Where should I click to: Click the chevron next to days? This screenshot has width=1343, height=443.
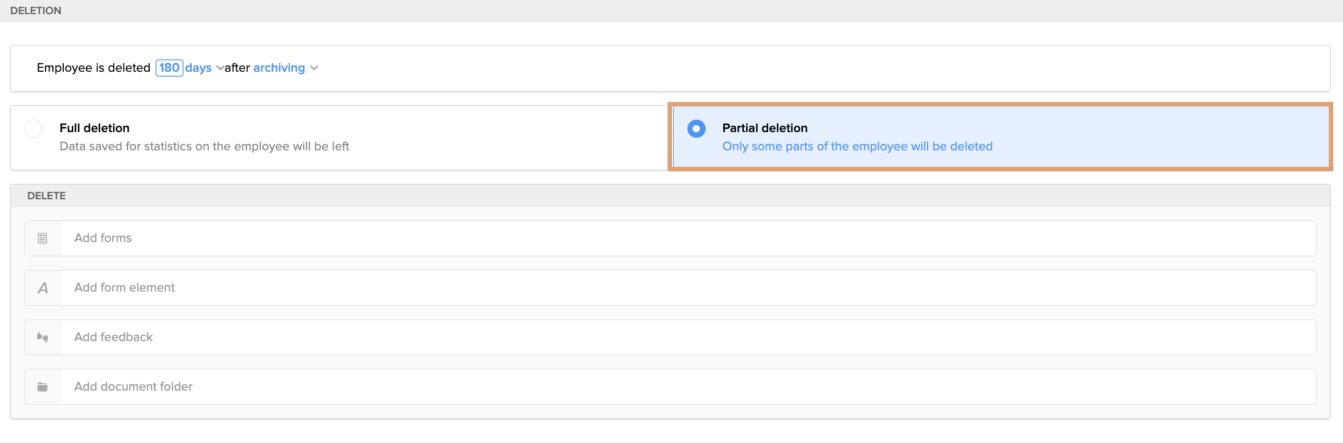pos(220,68)
